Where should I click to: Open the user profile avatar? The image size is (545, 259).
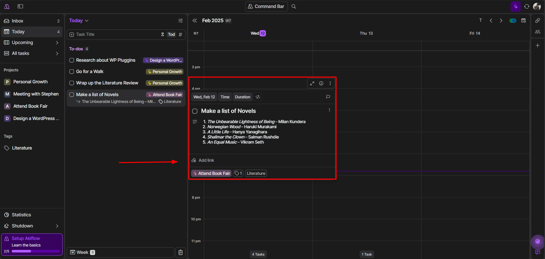tap(537, 6)
